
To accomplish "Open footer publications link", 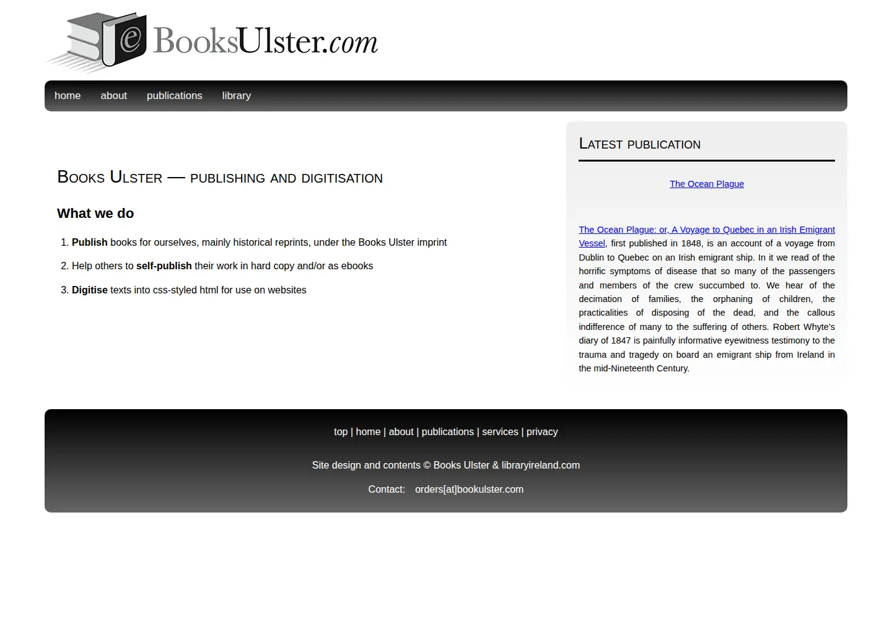I will 448,432.
